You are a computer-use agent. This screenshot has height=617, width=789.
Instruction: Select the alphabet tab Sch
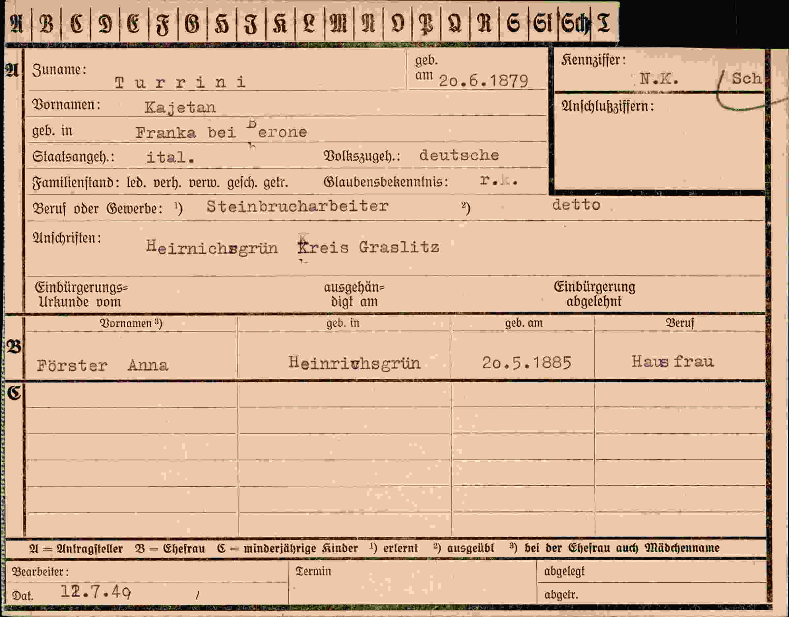coord(576,24)
